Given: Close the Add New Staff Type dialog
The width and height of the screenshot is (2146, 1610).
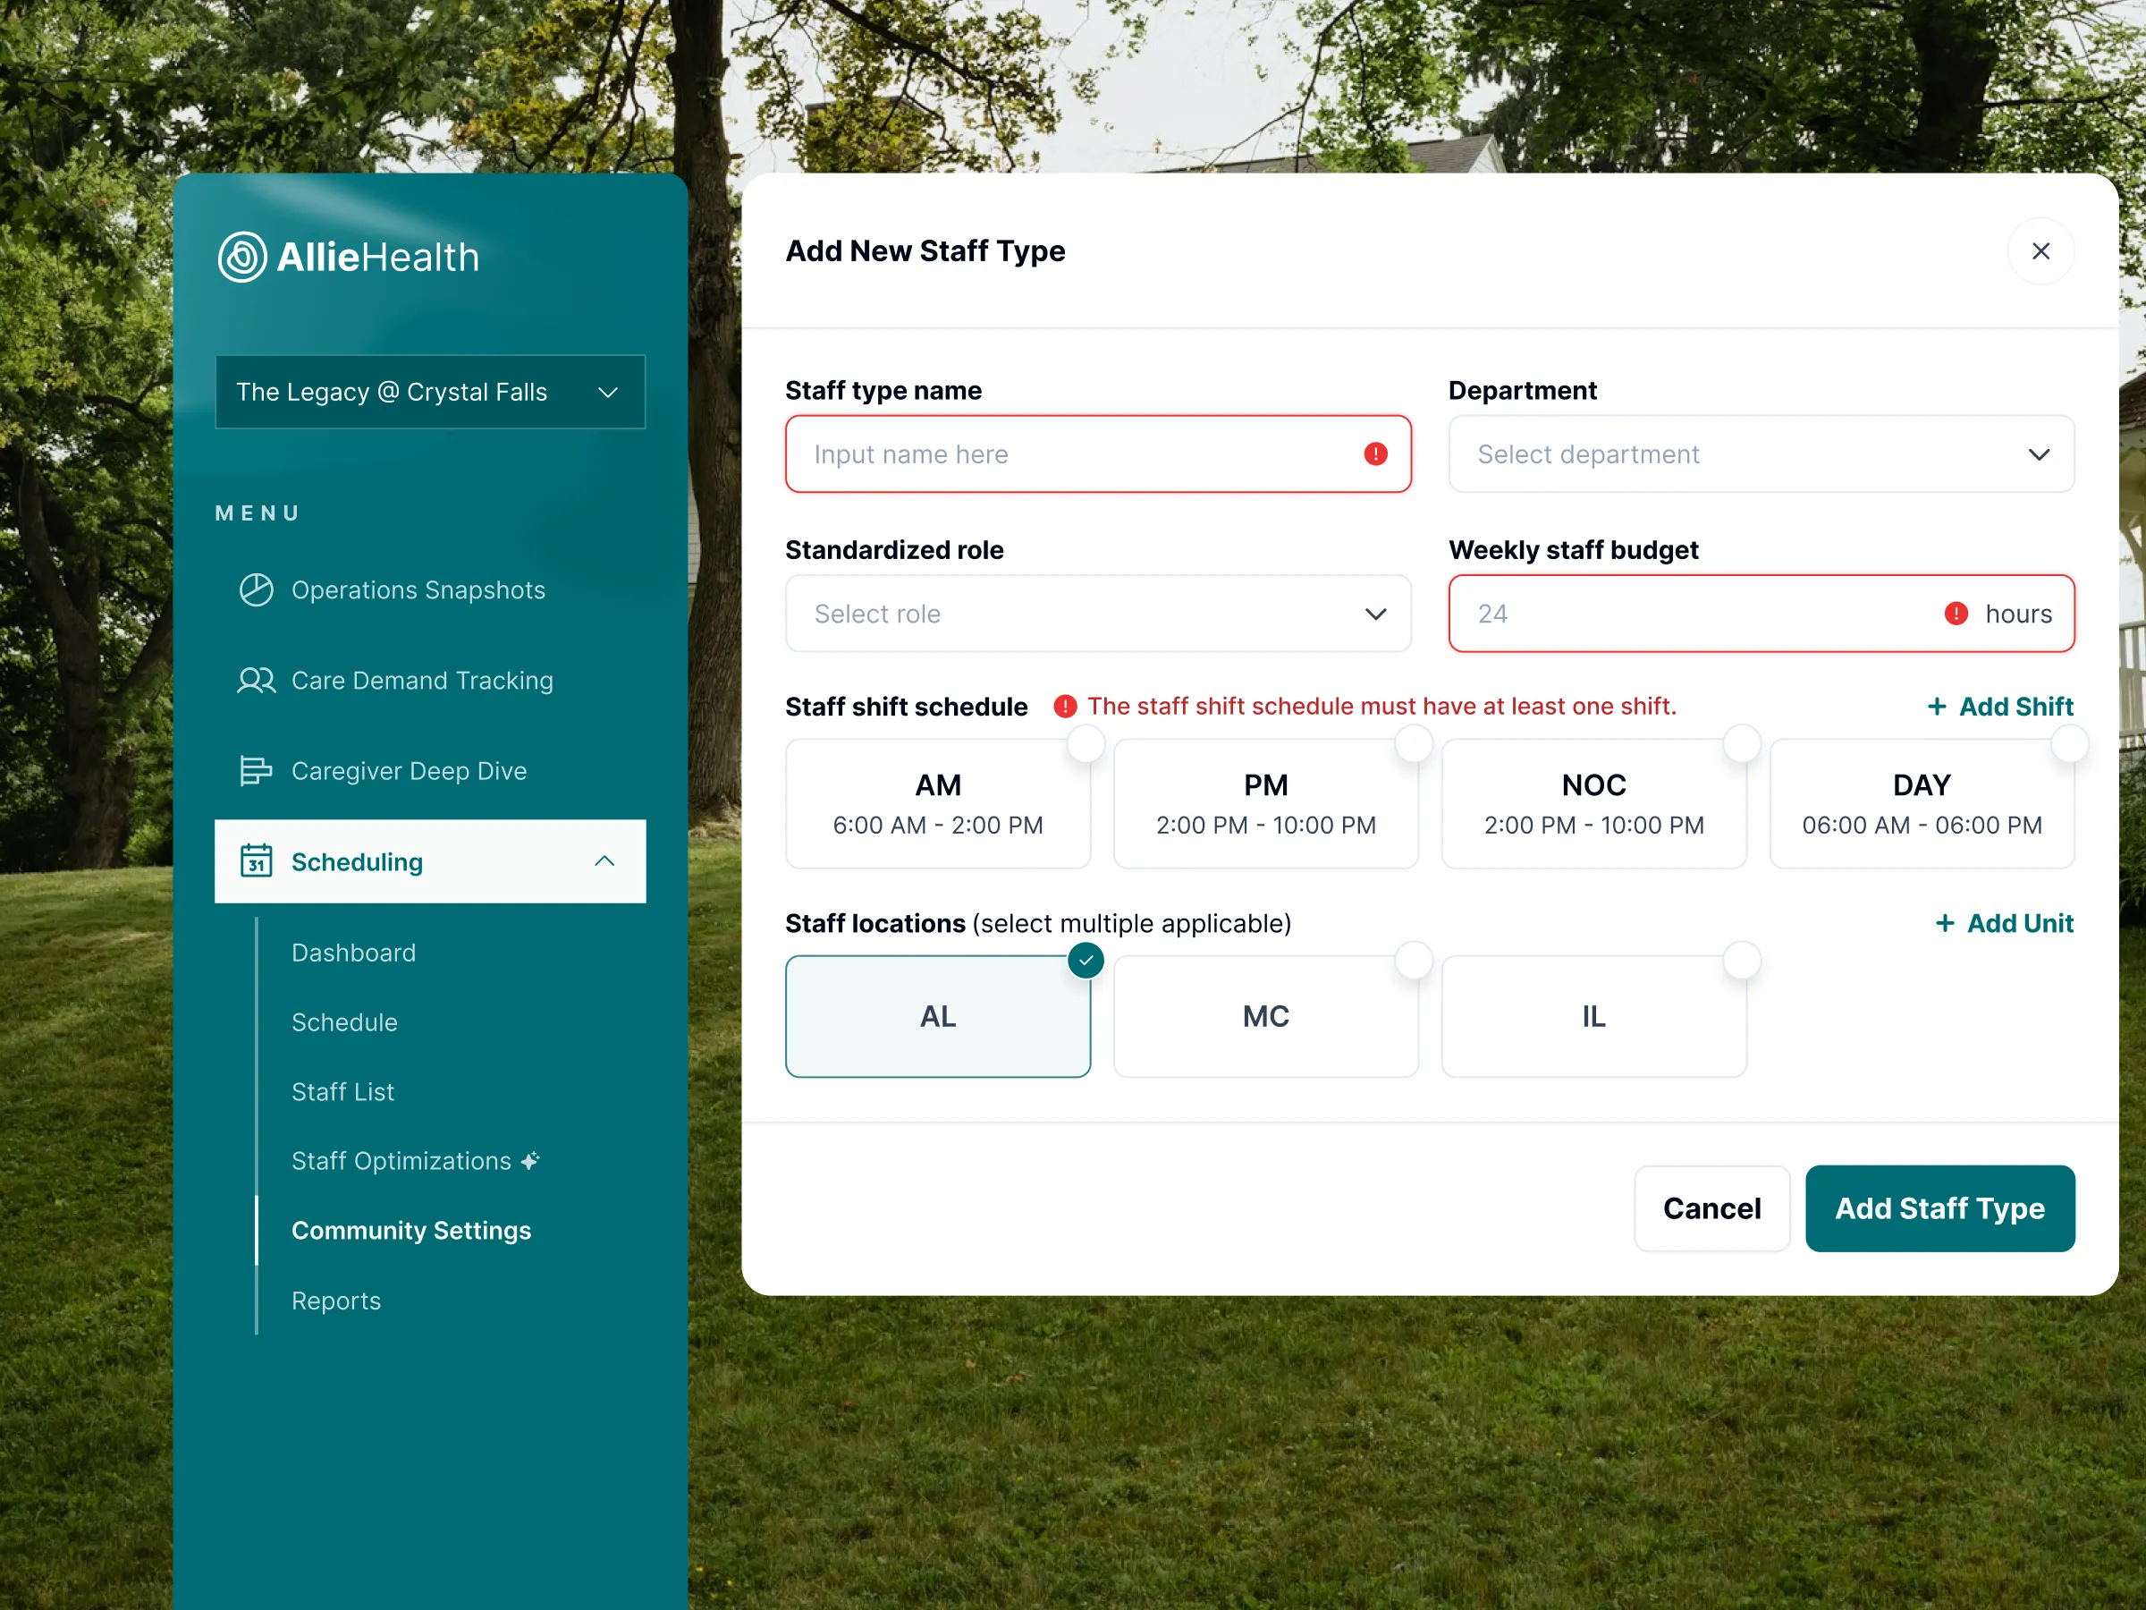Looking at the screenshot, I should [2040, 251].
